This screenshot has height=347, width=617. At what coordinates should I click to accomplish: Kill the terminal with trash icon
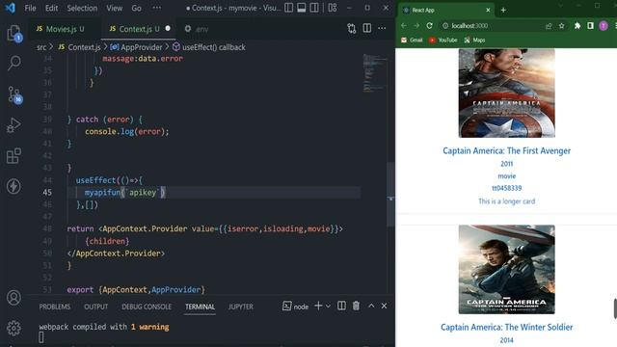[x=356, y=306]
